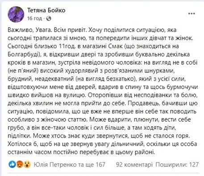
Task: View the Поширили: 127 shares list
Action: click(177, 164)
